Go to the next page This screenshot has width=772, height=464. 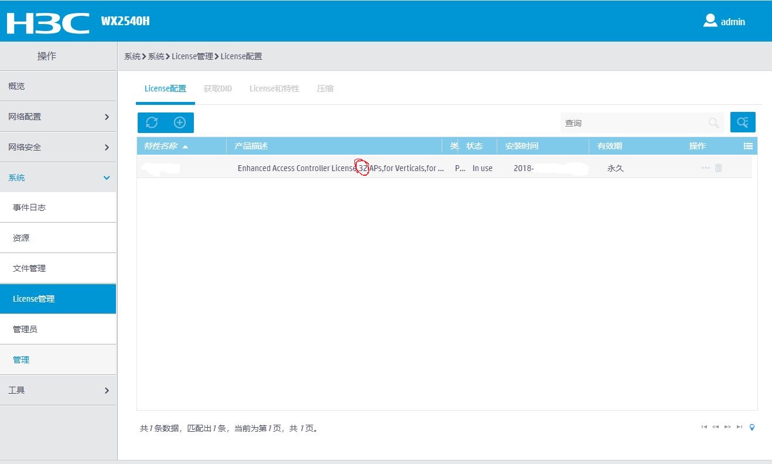[x=727, y=427]
